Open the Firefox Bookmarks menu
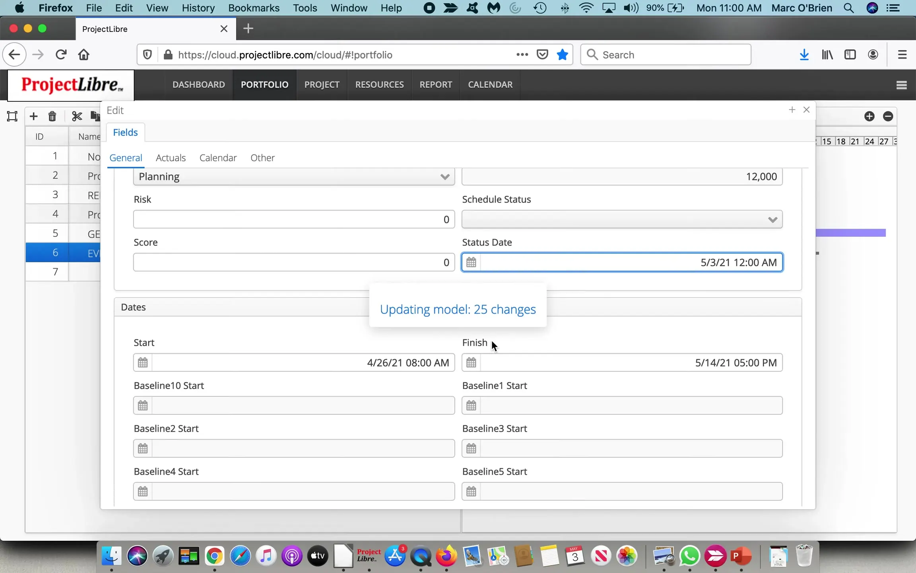This screenshot has height=573, width=916. coord(254,8)
